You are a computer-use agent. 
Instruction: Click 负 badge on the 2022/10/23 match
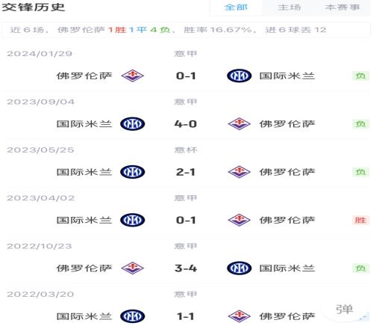point(360,268)
